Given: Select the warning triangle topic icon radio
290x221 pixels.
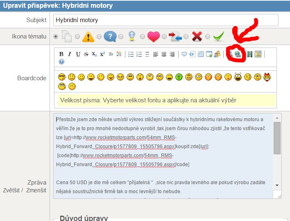Looking at the screenshot, I should click(77, 36).
